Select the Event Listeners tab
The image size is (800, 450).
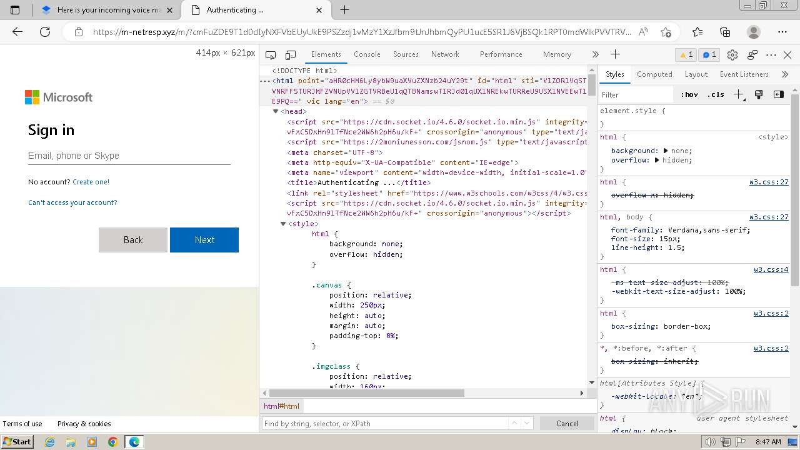pos(744,74)
